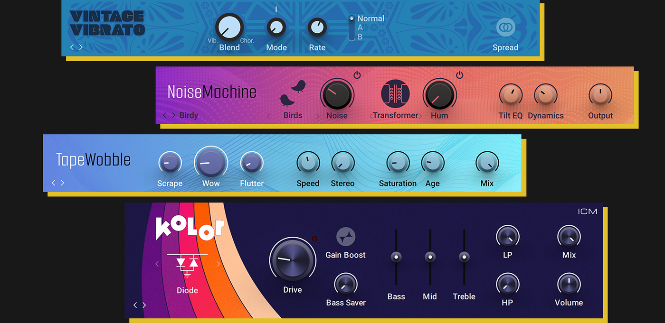Click the NoiseMachine title logo
665x323 pixels.
212,92
